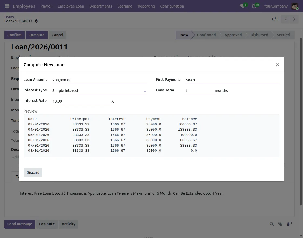Go to the previous record arrow

tap(285, 19)
